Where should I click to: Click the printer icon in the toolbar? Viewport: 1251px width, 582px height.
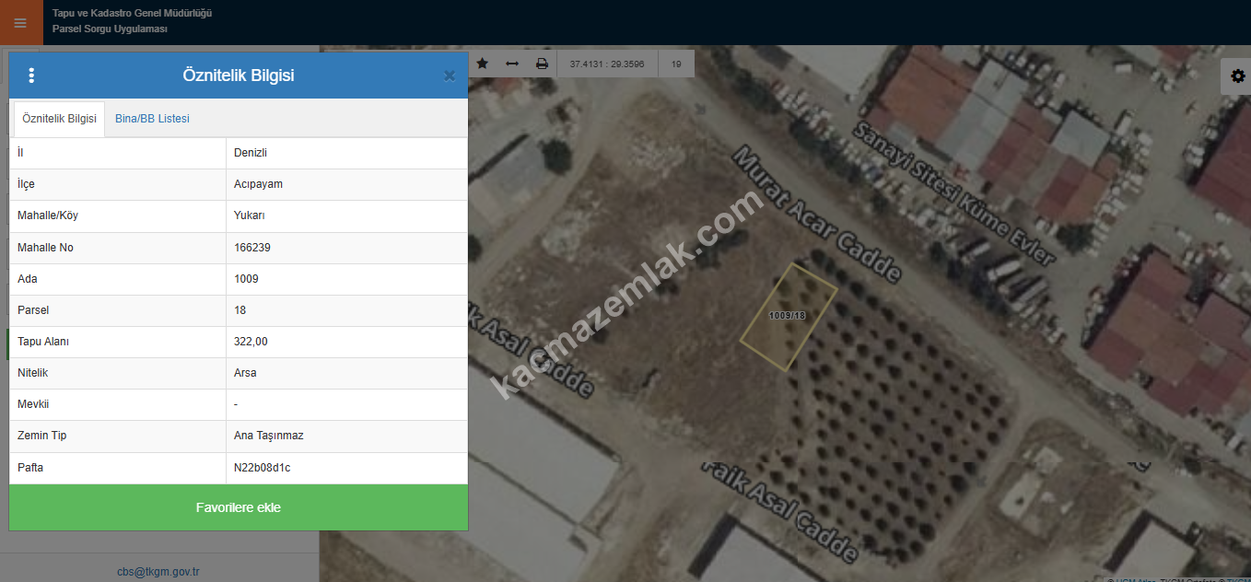click(x=542, y=64)
